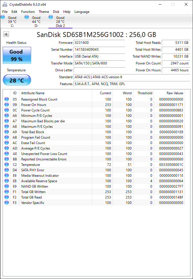Click the Raw Values column header
The height and width of the screenshot is (279, 193).
[x=169, y=93]
